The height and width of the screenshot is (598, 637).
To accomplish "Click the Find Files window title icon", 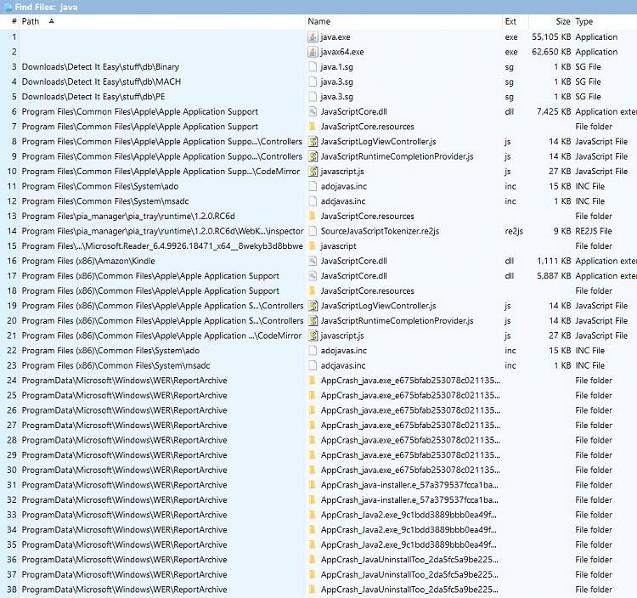I will (8, 8).
